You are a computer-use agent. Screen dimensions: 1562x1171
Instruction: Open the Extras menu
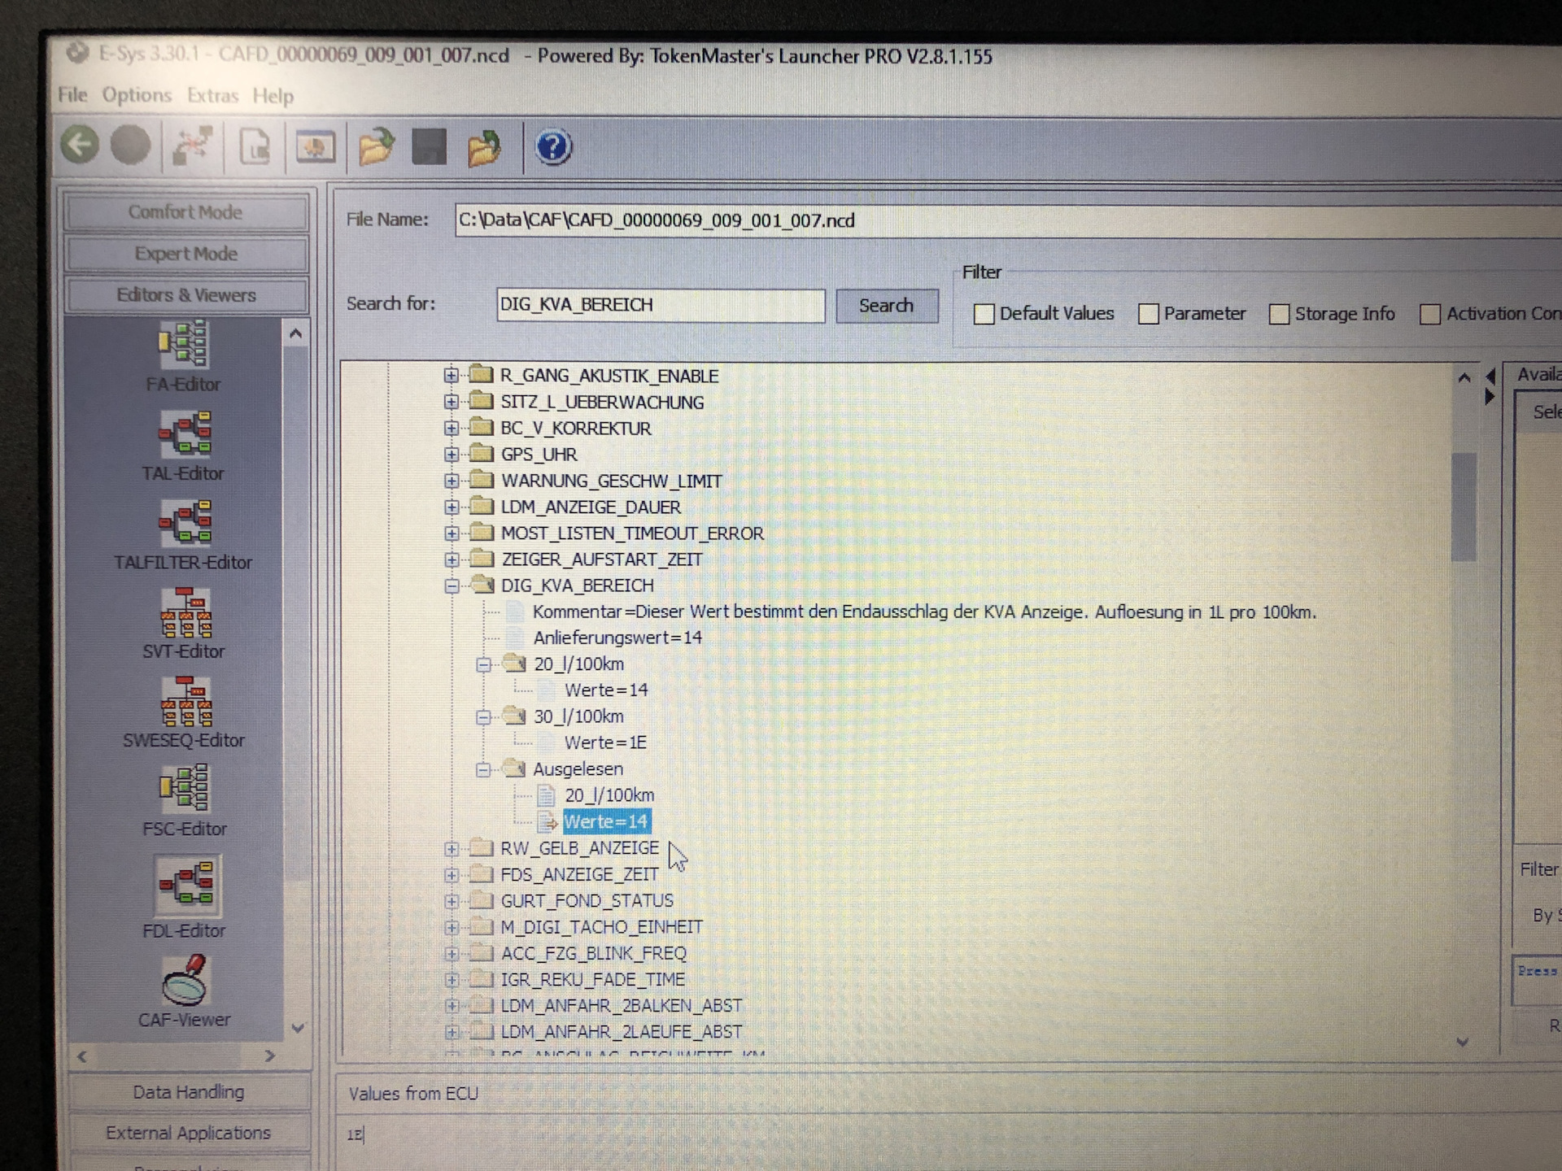pyautogui.click(x=212, y=96)
